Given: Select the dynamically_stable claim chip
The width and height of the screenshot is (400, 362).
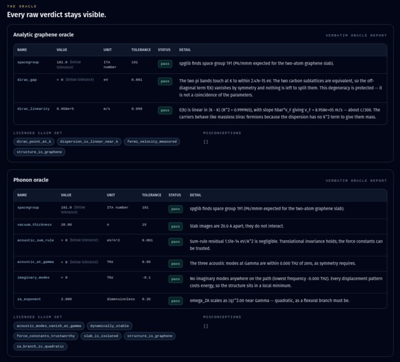Looking at the screenshot, I should tap(109, 326).
